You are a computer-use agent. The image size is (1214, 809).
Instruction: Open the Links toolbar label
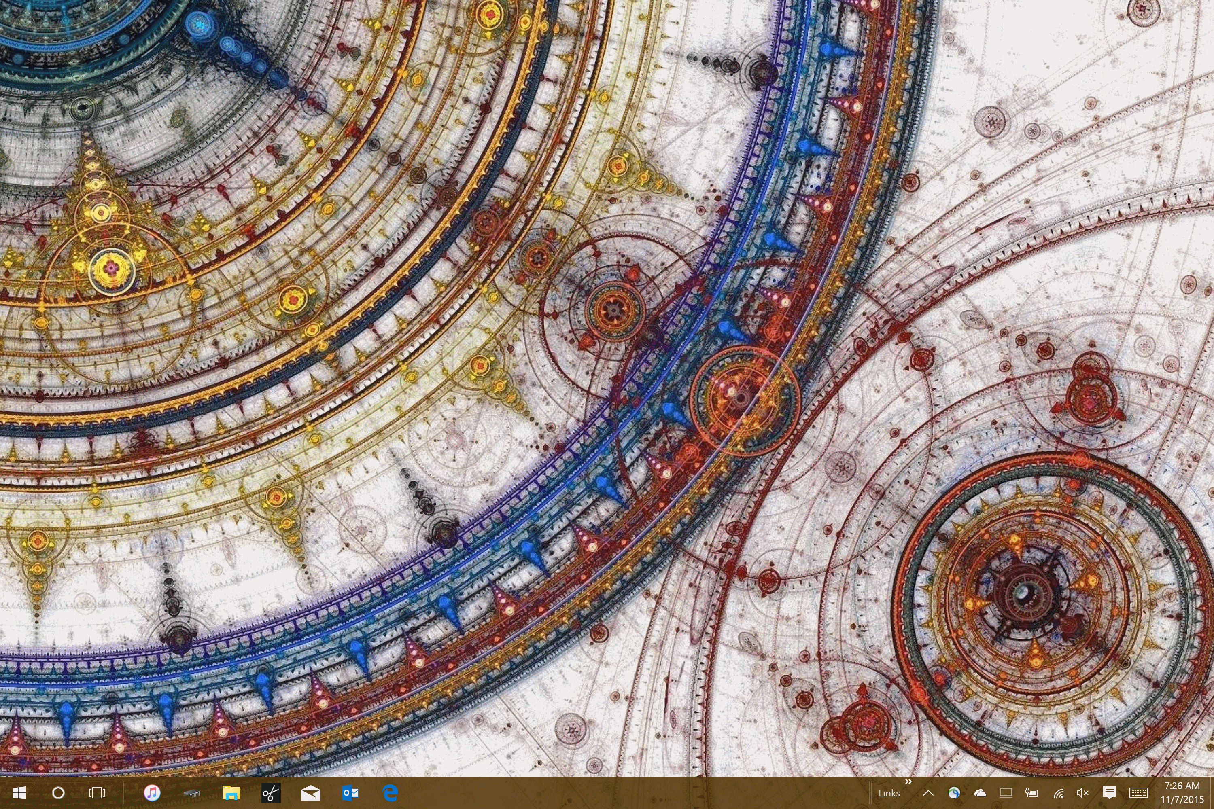click(889, 794)
